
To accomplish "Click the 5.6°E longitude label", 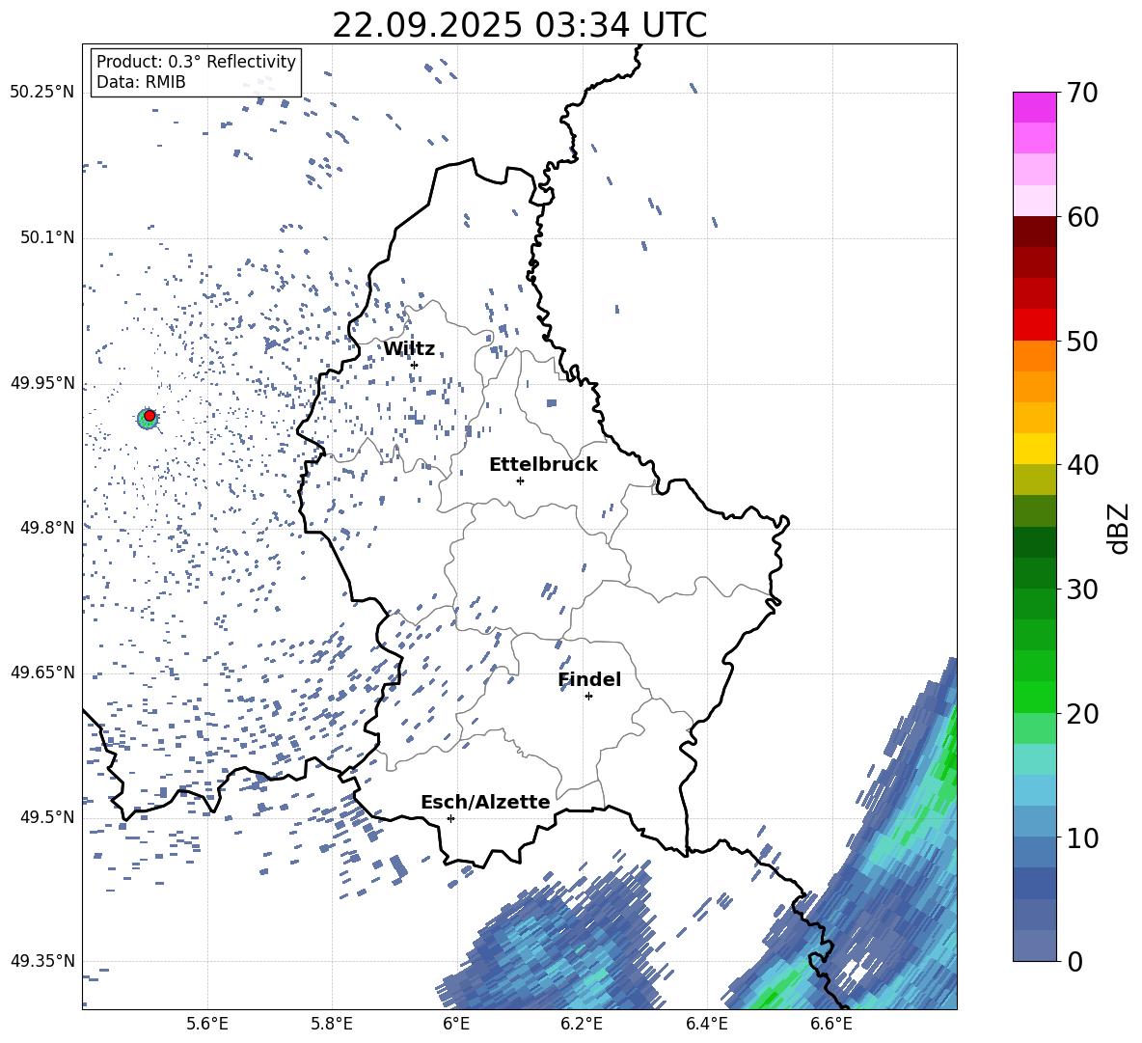I will pyautogui.click(x=207, y=1025).
